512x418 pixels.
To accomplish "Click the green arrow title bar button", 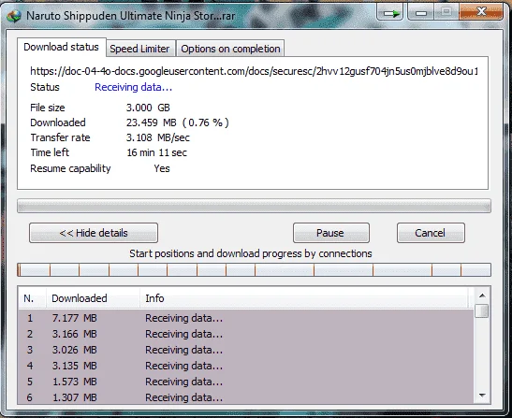I will coord(390,13).
